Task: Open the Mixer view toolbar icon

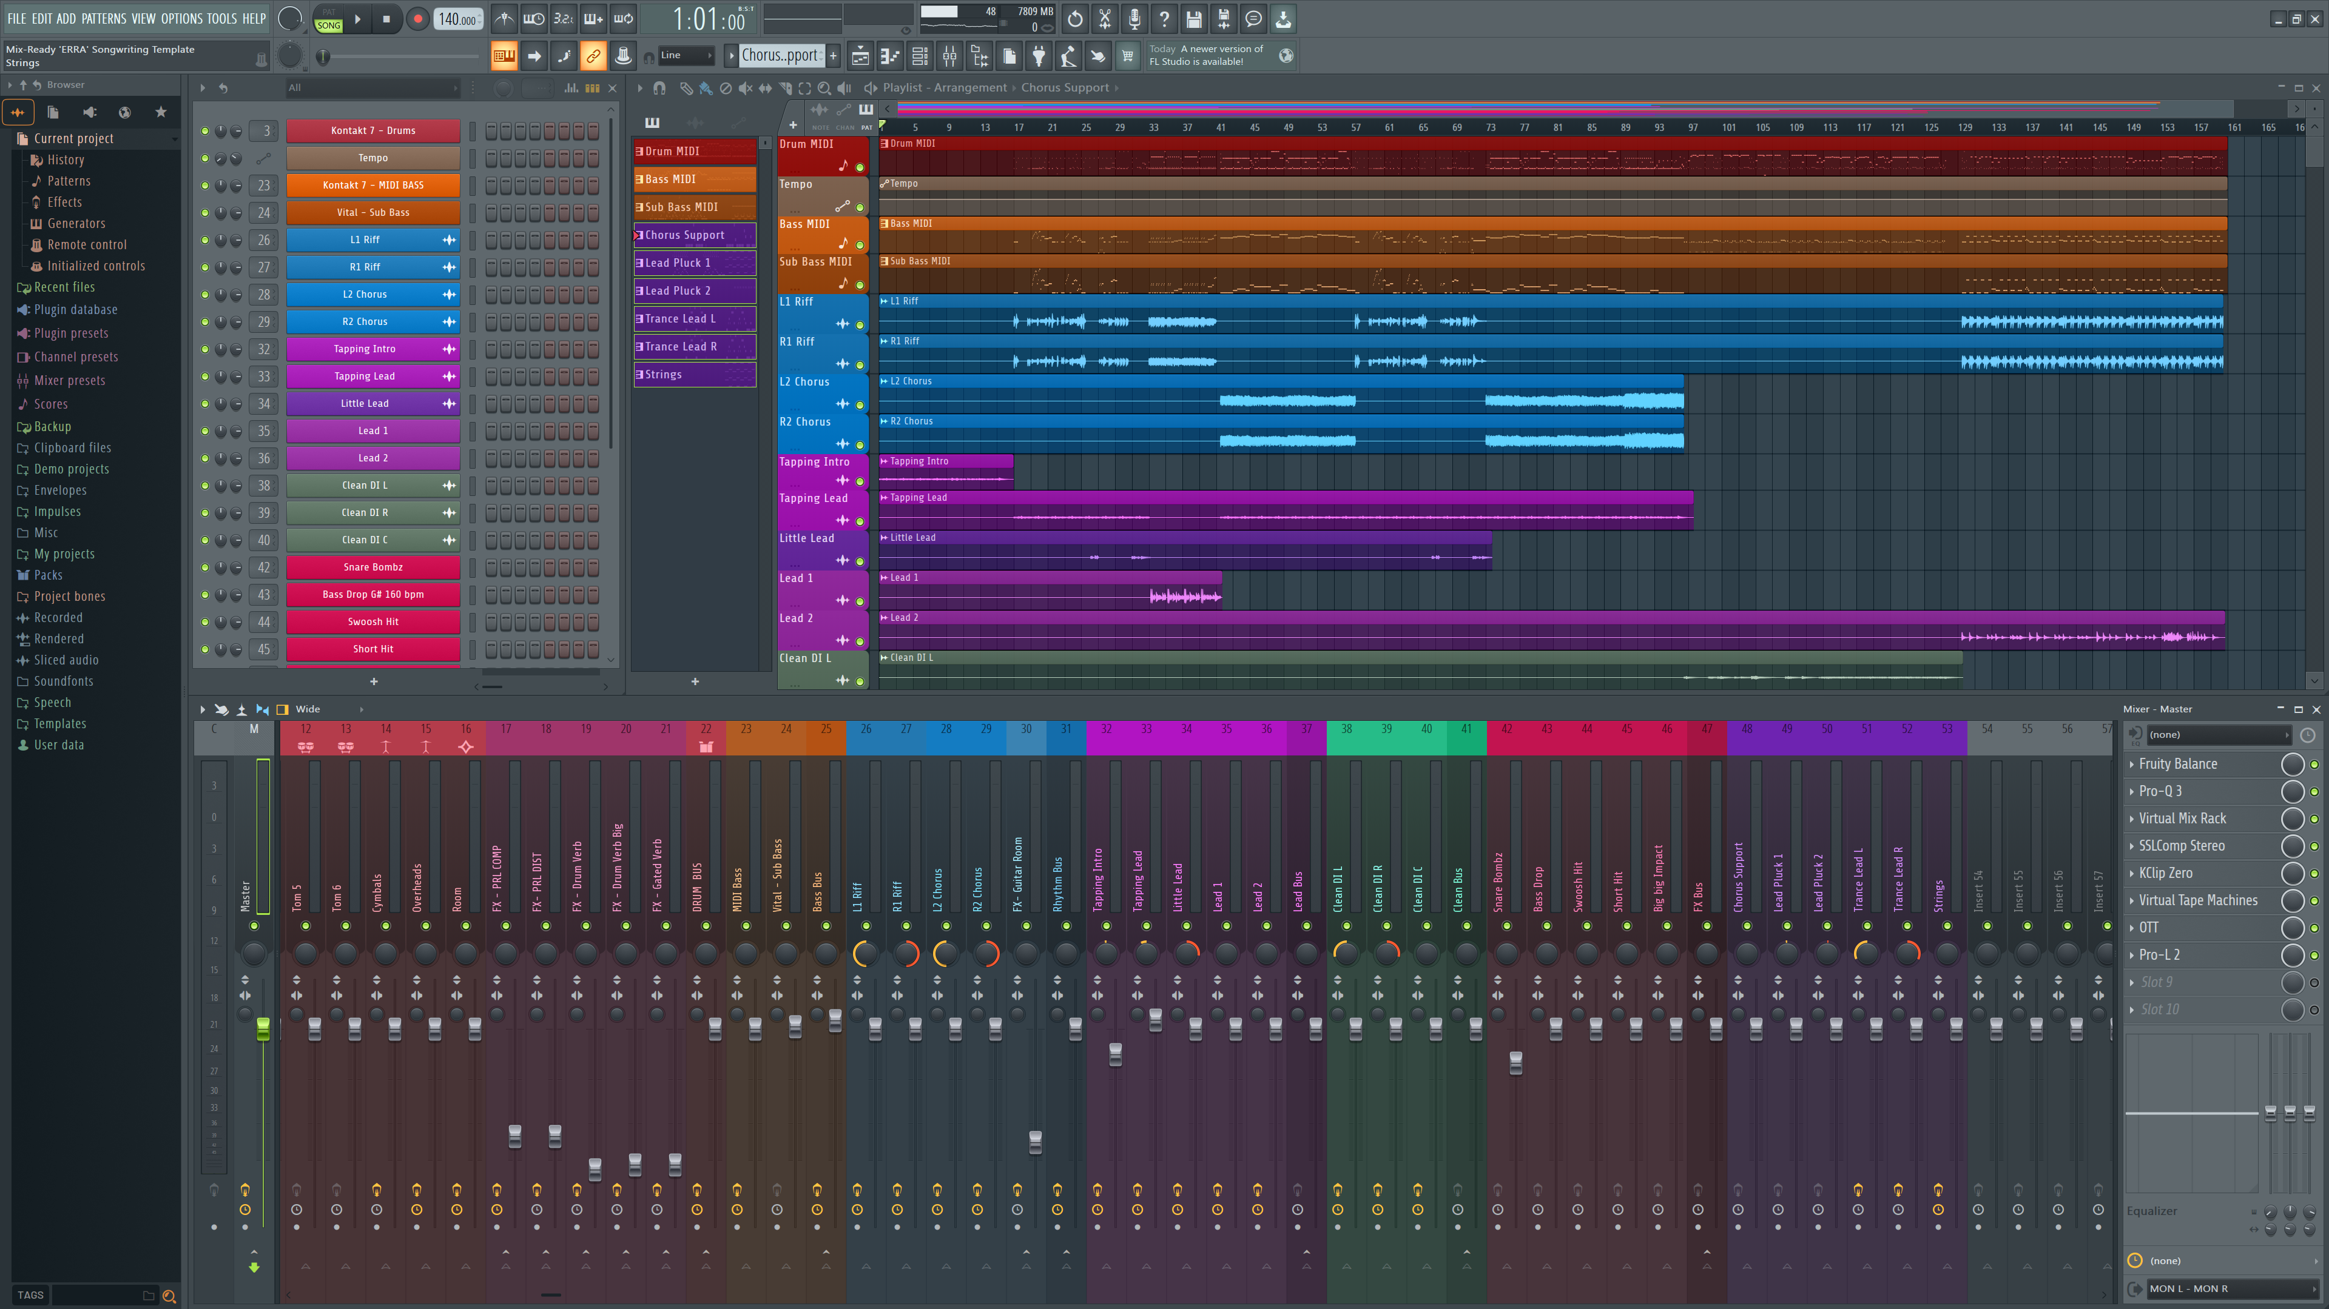Action: pyautogui.click(x=949, y=56)
